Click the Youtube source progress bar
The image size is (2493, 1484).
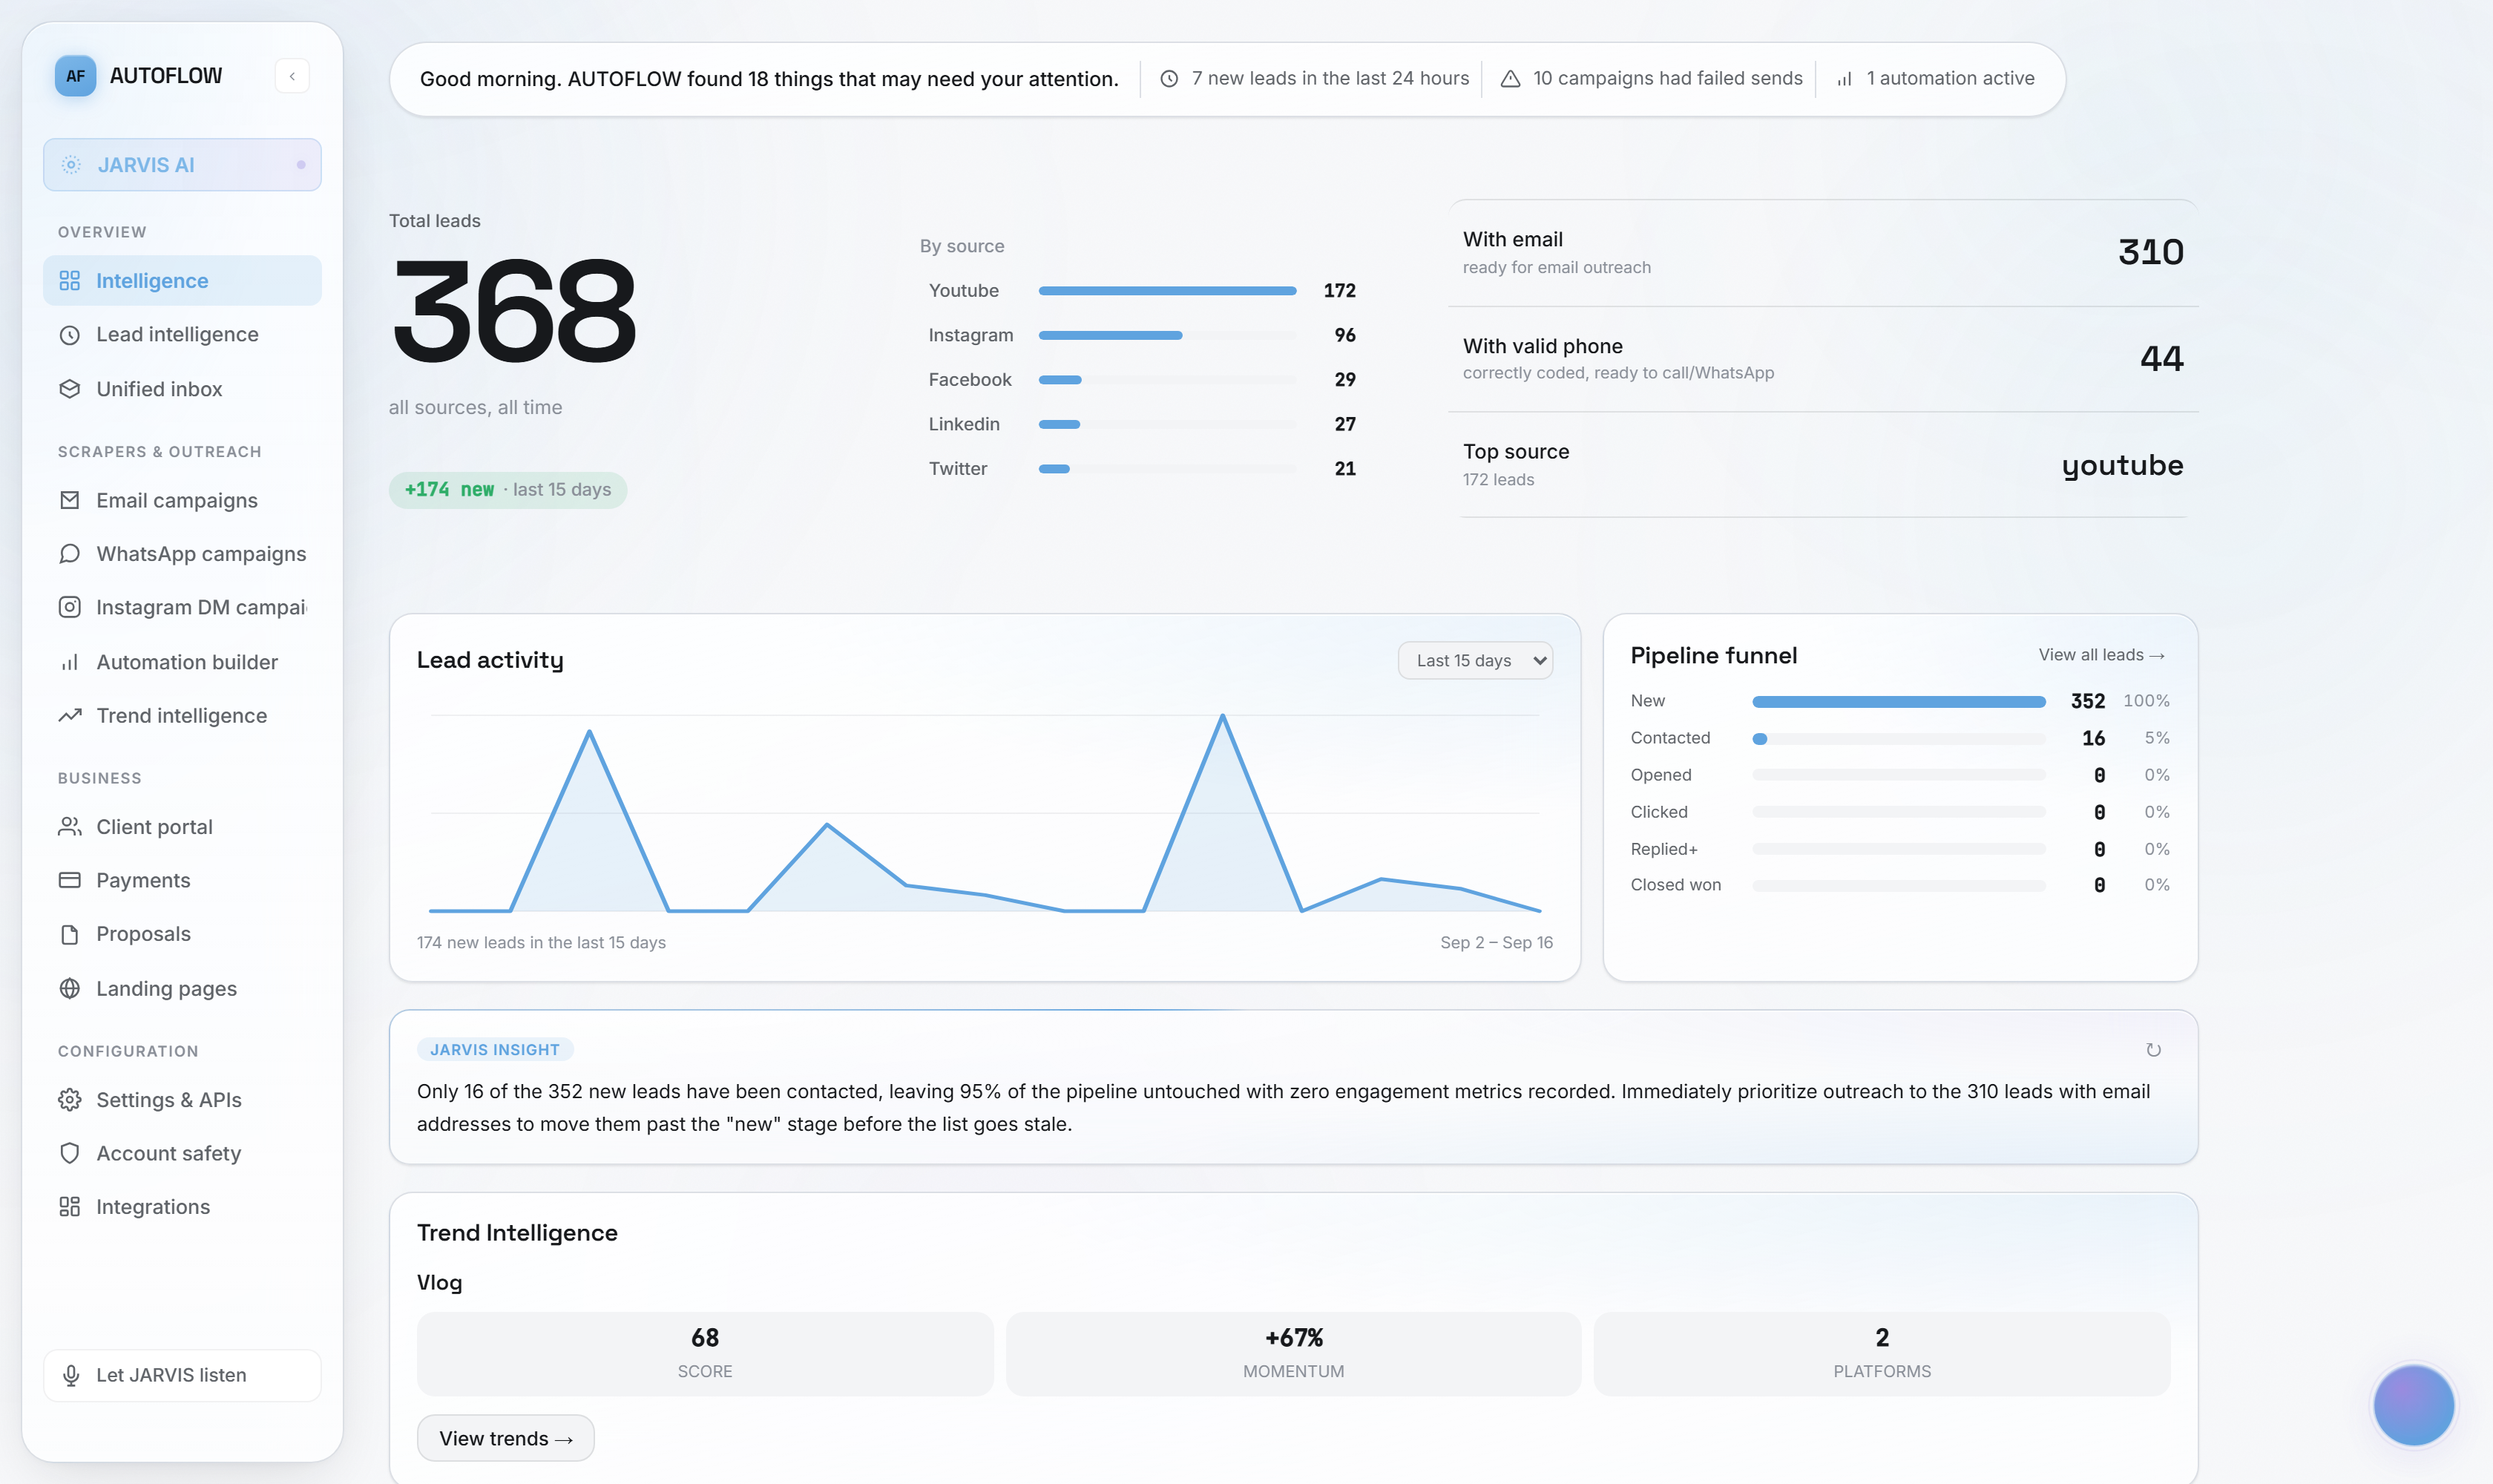click(1167, 291)
